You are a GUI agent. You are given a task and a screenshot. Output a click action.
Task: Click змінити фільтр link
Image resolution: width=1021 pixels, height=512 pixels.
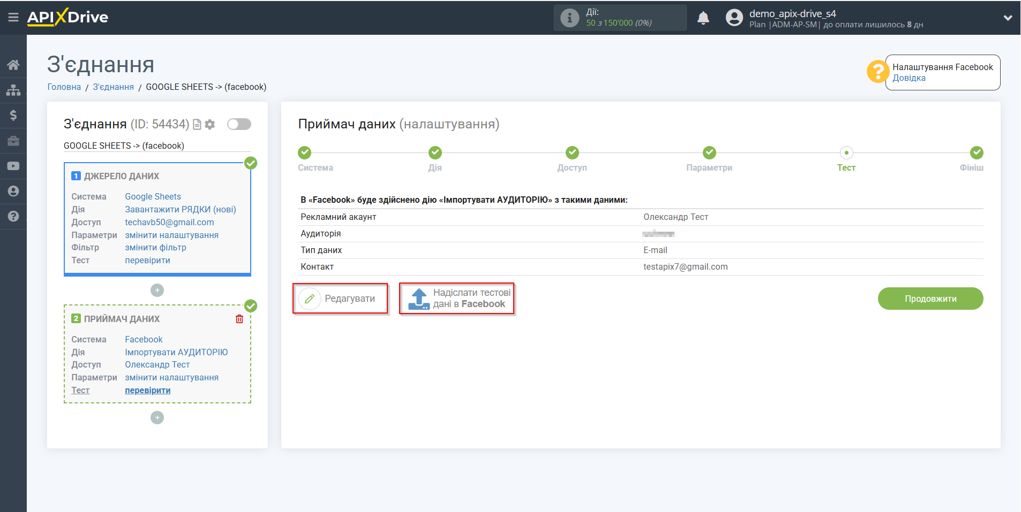pyautogui.click(x=155, y=247)
